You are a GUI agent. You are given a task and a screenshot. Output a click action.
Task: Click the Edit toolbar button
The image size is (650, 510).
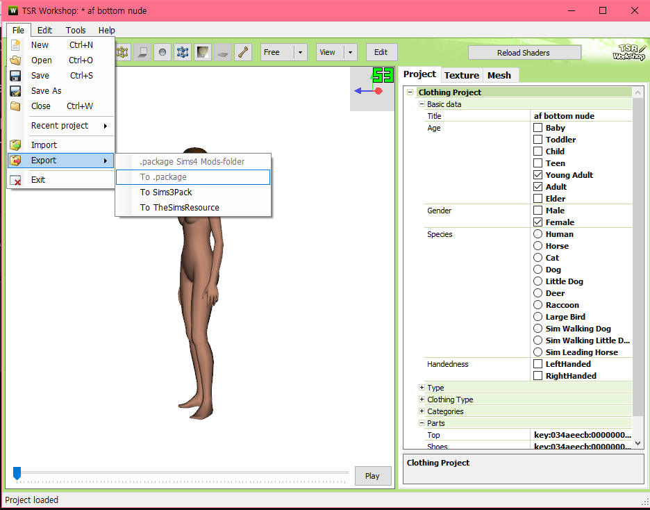(381, 52)
